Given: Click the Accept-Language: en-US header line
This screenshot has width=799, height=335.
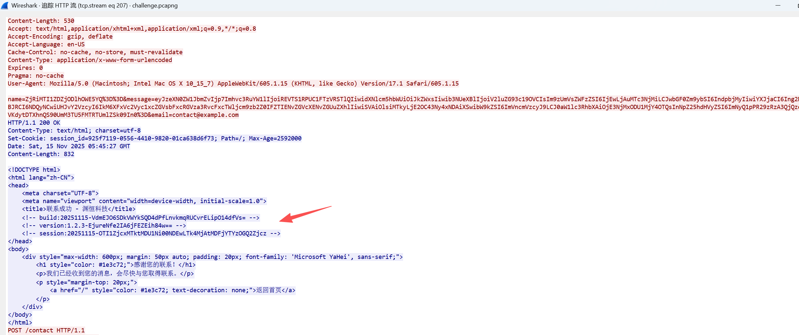Looking at the screenshot, I should tap(46, 44).
